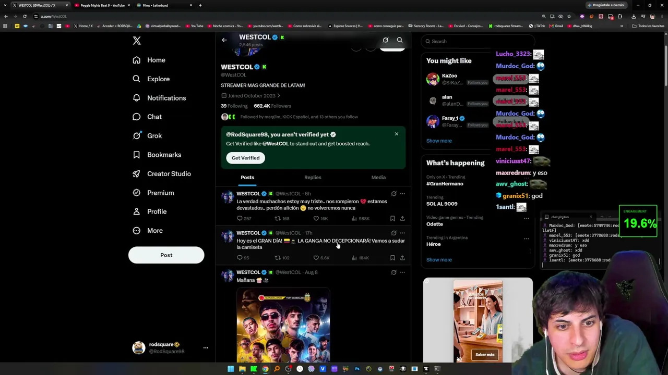Open the #GranHermano trend

pyautogui.click(x=445, y=184)
